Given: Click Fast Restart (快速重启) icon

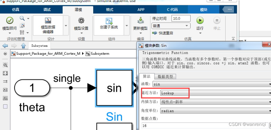Looking at the screenshot, I should 154,33.
